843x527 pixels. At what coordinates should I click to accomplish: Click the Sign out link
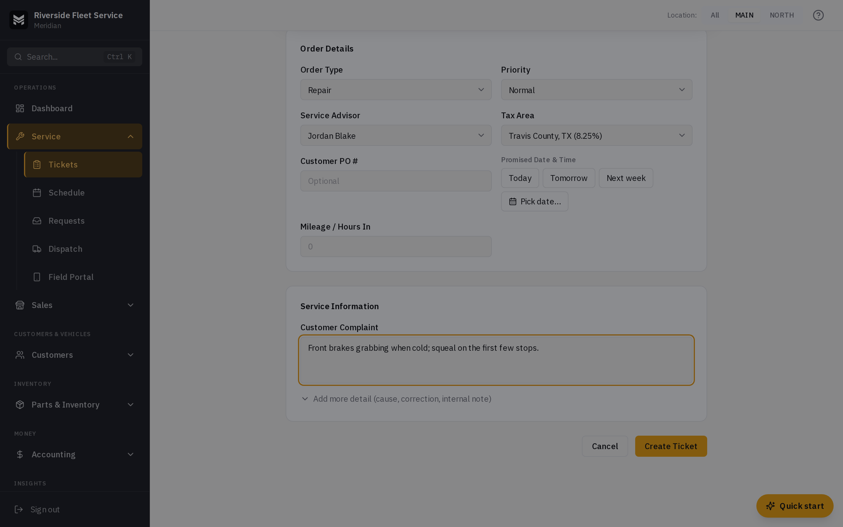[x=45, y=509]
